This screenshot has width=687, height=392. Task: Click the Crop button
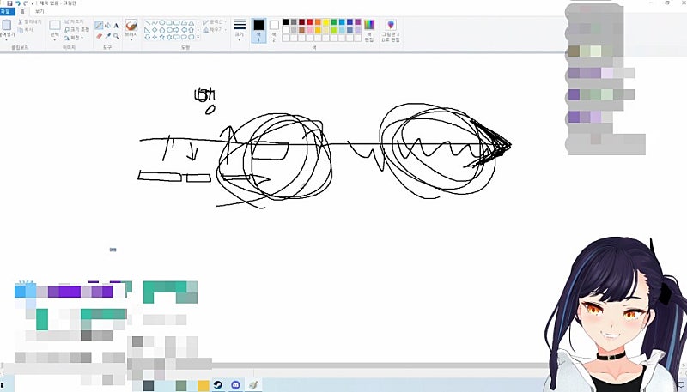coord(74,22)
